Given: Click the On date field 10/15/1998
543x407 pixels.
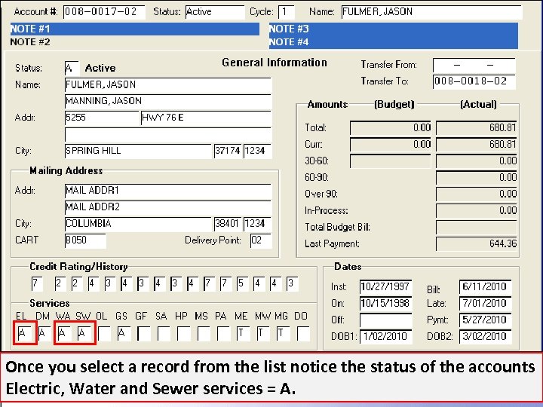Looking at the screenshot, I should (386, 304).
